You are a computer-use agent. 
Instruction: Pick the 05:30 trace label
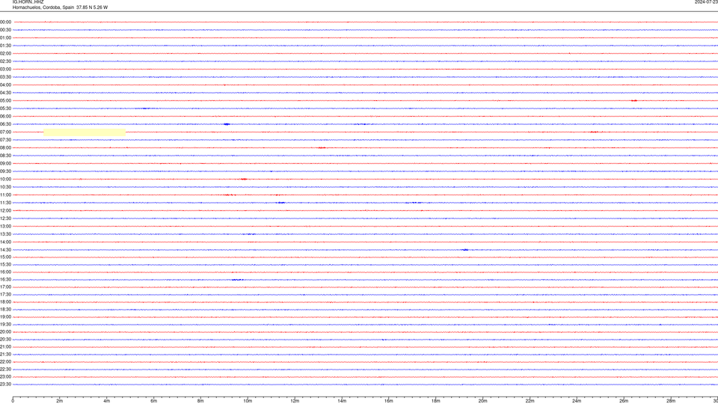(x=5, y=108)
